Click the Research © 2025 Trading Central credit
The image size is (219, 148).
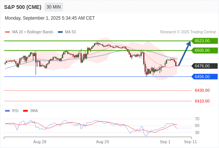tap(188, 32)
